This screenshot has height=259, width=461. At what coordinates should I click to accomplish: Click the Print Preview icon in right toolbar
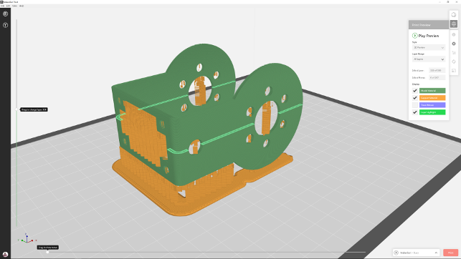pyautogui.click(x=454, y=24)
